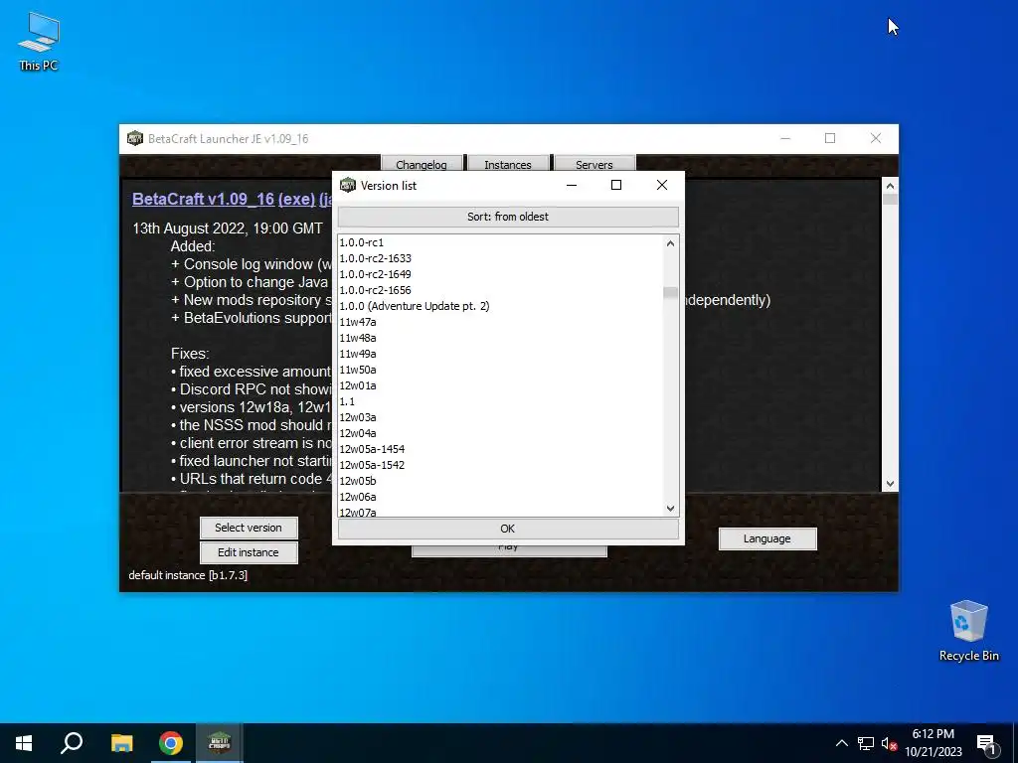Launch Google Chrome from taskbar
Image resolution: width=1018 pixels, height=763 pixels.
tap(171, 743)
